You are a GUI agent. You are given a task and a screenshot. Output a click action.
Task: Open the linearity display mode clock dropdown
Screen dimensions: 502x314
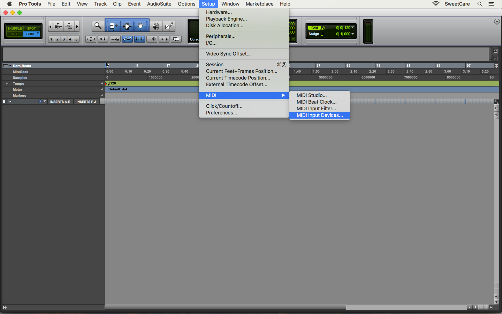42,102
